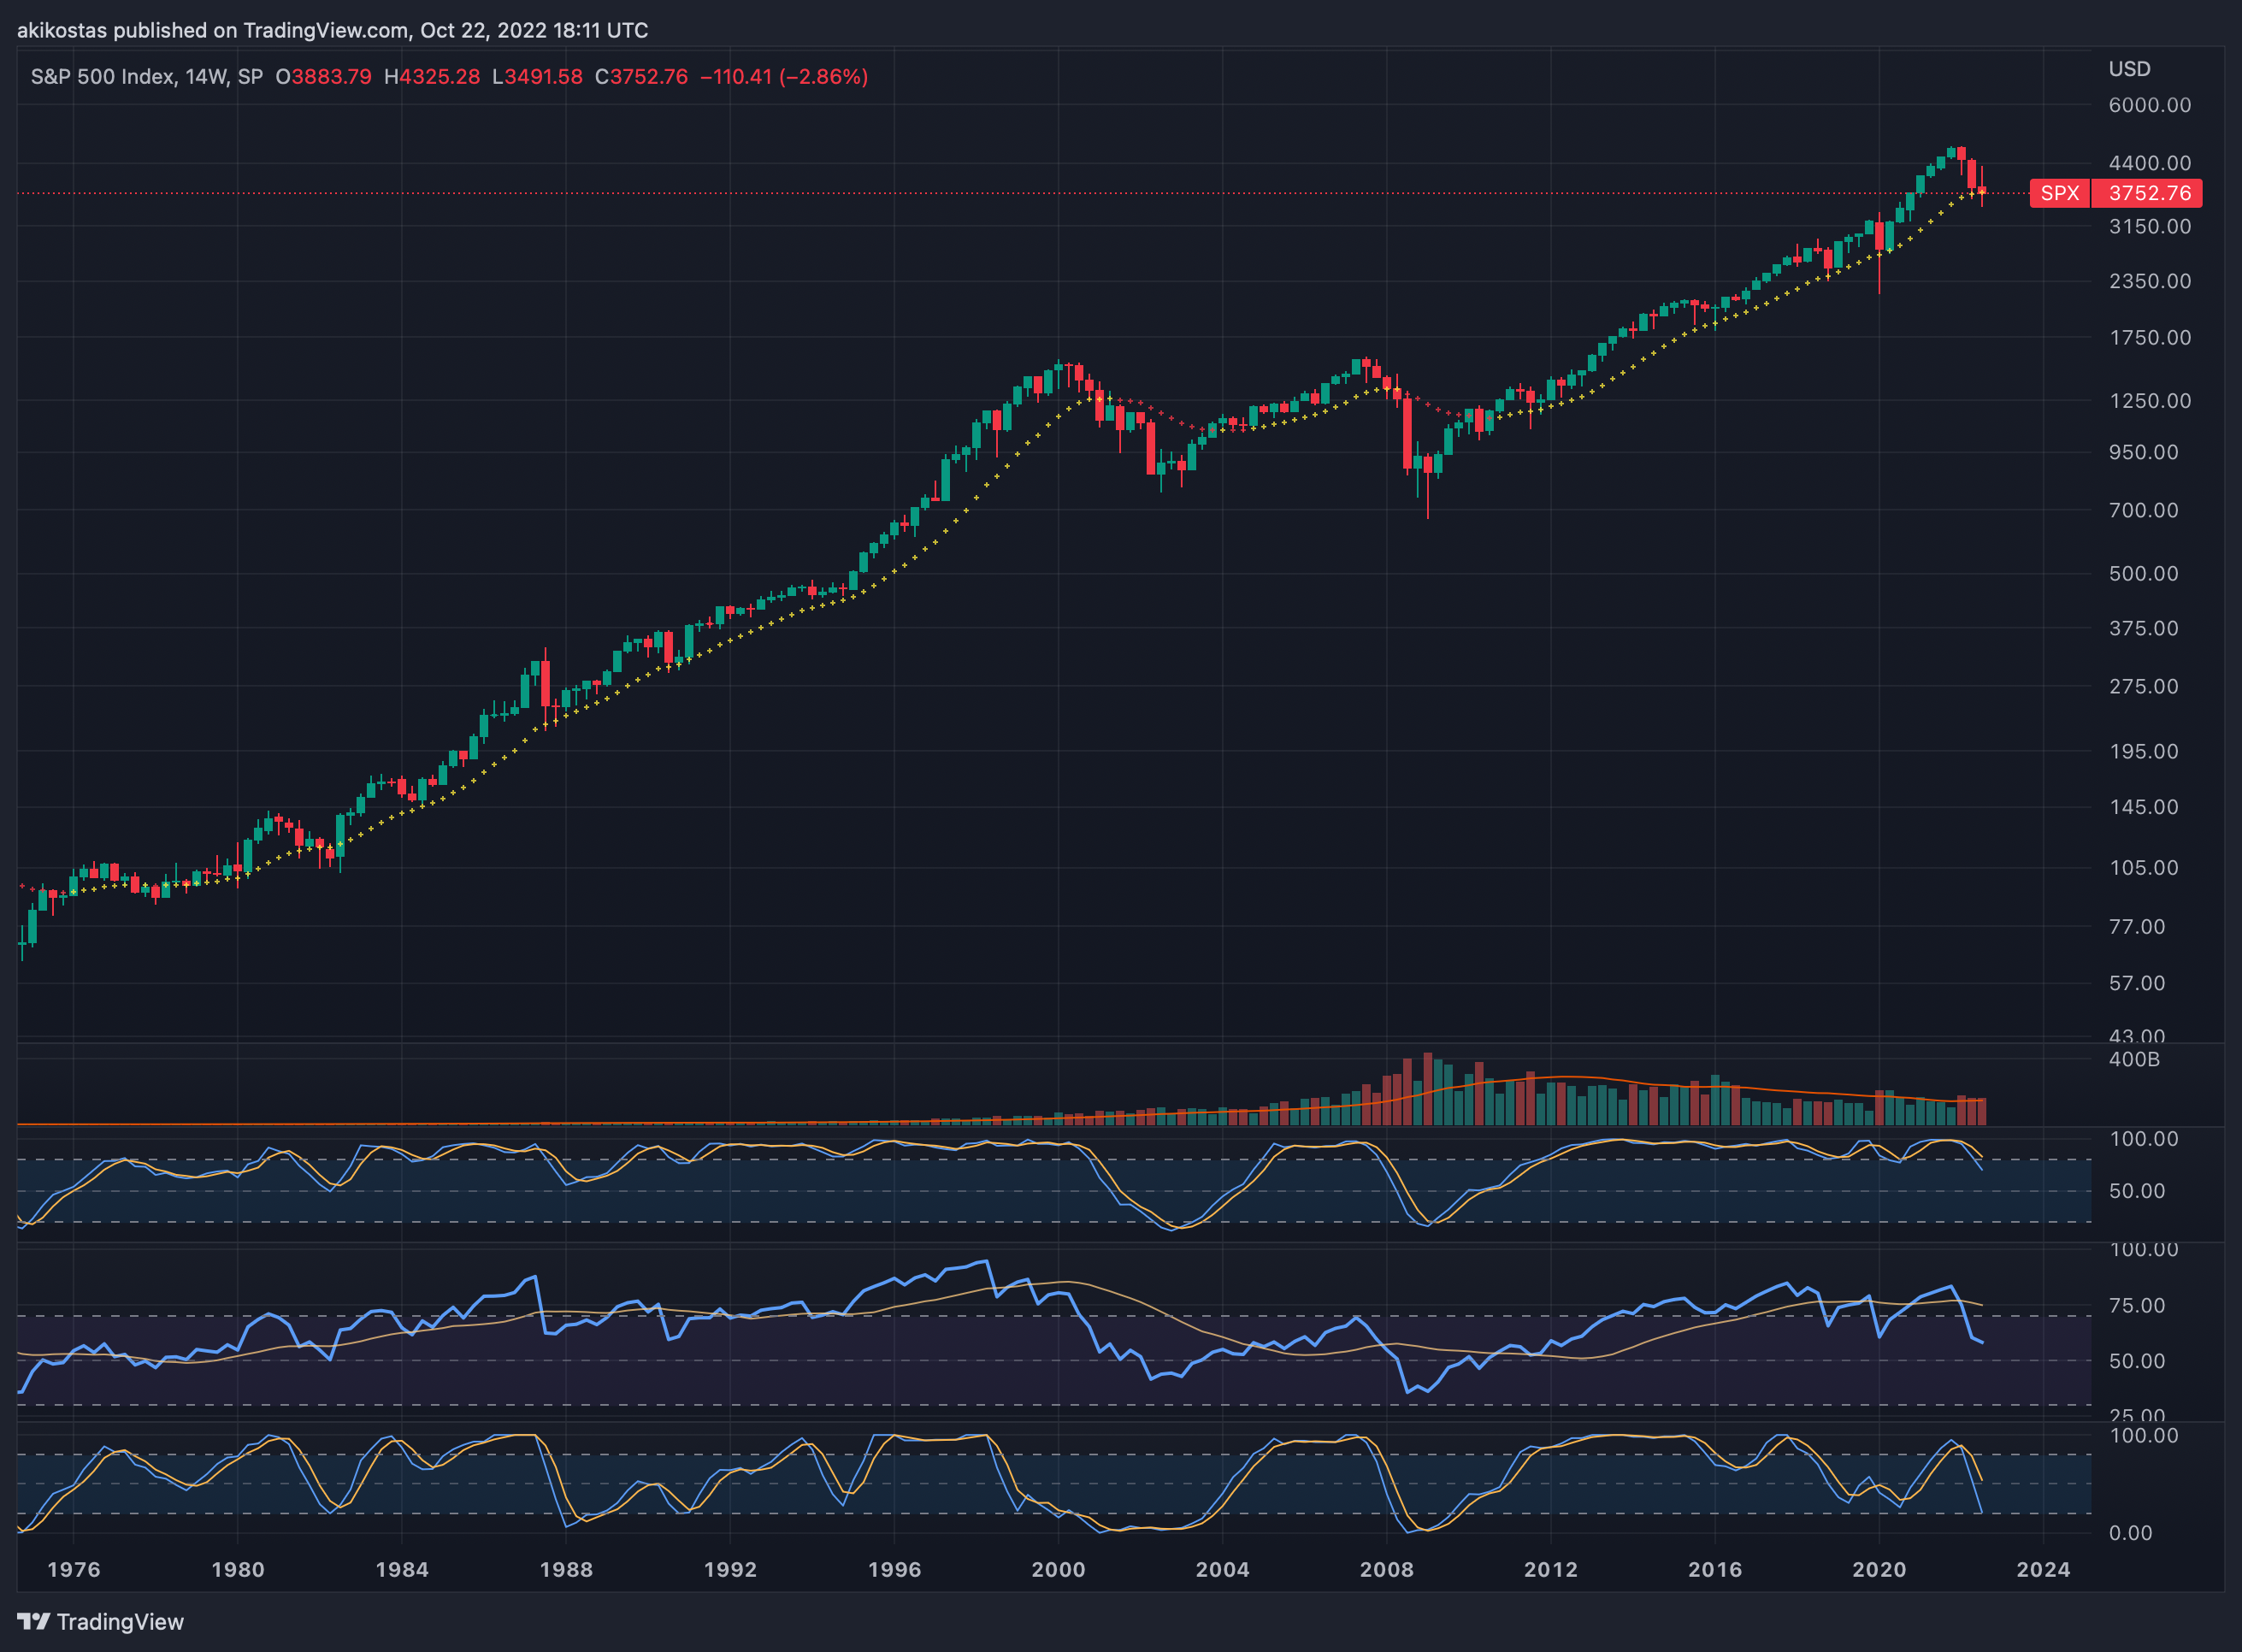Click the 2024 time axis label

coord(2043,1570)
